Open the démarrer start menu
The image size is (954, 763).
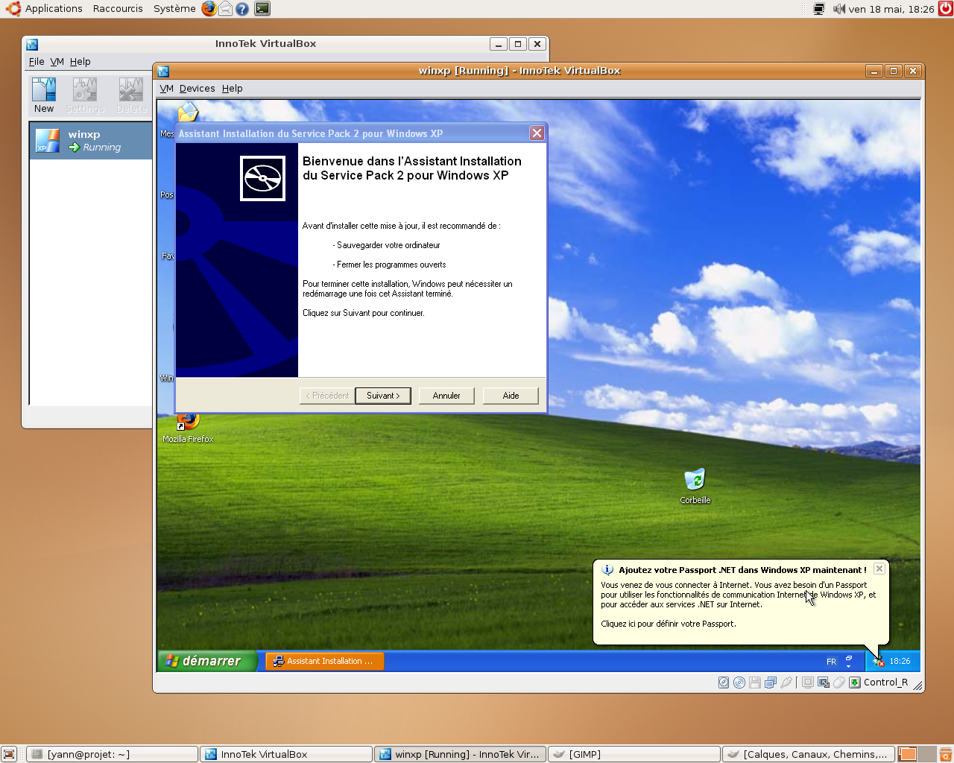(x=205, y=661)
